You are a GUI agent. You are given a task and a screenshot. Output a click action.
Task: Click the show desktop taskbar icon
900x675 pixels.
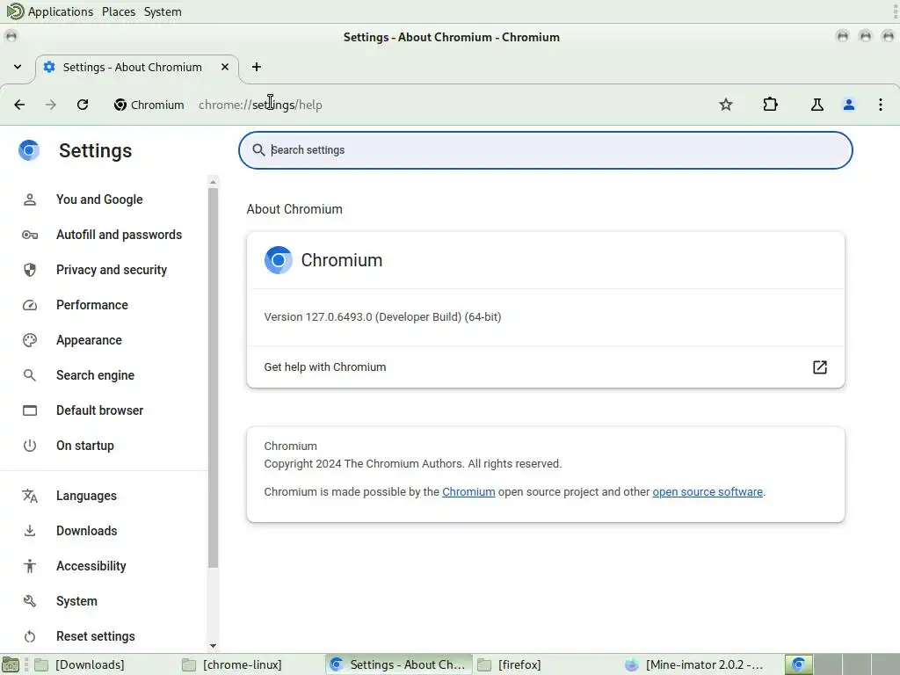pos(11,664)
